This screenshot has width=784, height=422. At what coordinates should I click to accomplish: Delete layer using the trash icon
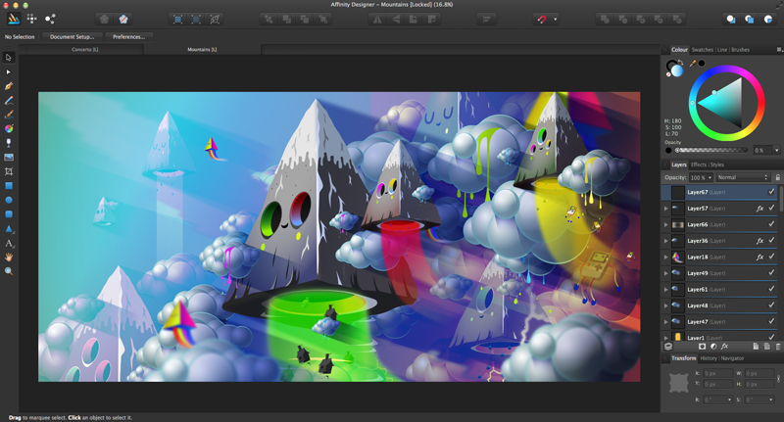pos(777,346)
